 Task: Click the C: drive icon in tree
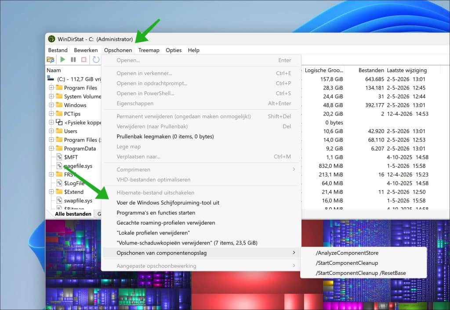[x=51, y=78]
